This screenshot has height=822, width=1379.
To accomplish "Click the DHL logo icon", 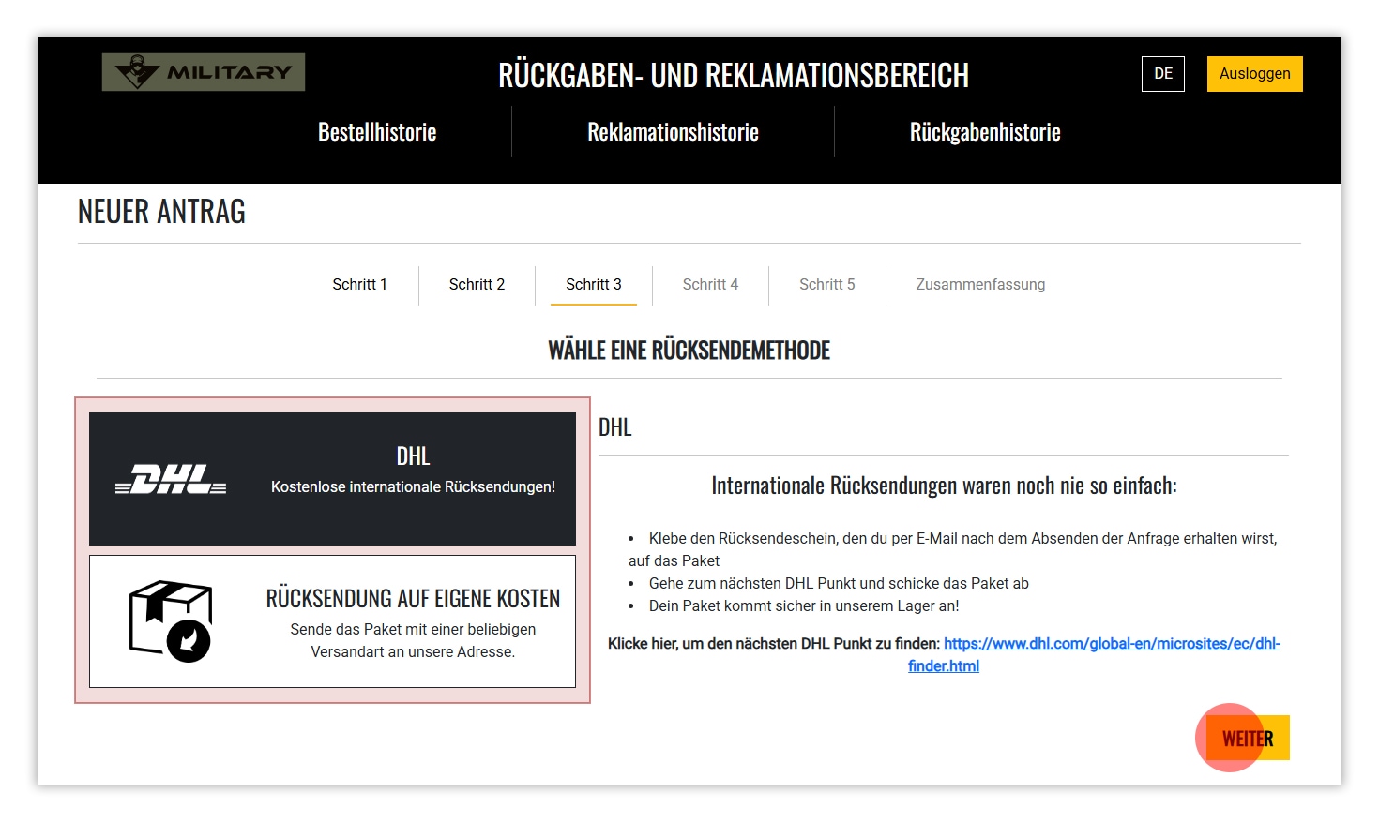I will click(171, 479).
